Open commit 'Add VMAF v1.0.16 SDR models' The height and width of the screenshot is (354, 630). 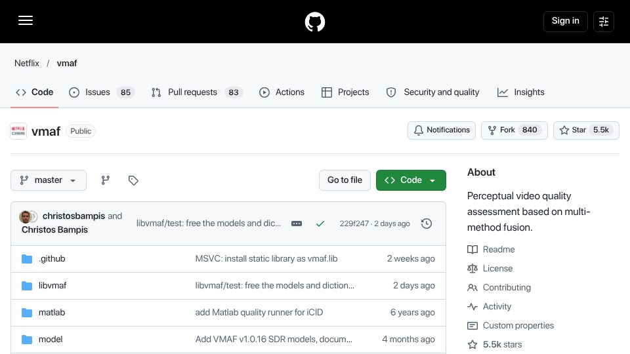274,340
